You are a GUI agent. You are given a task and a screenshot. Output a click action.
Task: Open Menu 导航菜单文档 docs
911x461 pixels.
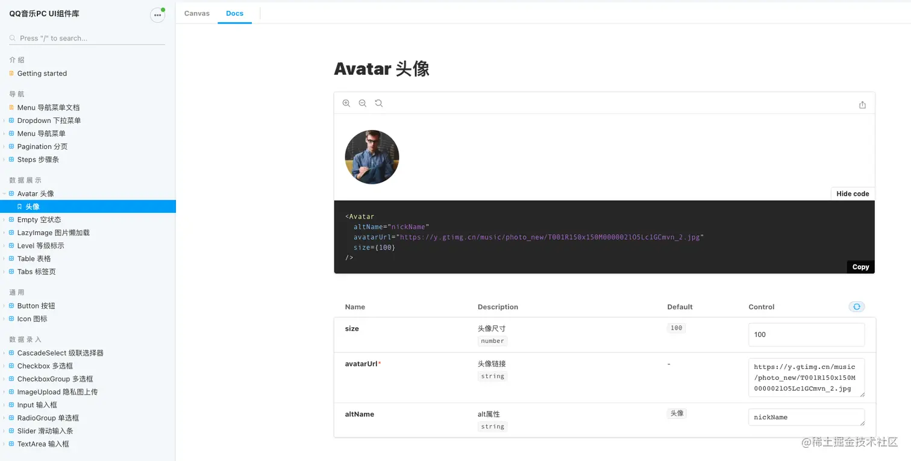point(48,108)
